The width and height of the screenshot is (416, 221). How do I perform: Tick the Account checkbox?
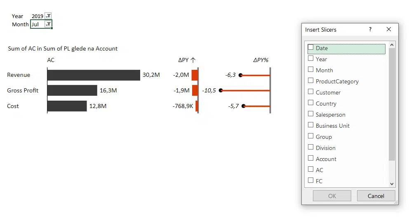click(311, 159)
